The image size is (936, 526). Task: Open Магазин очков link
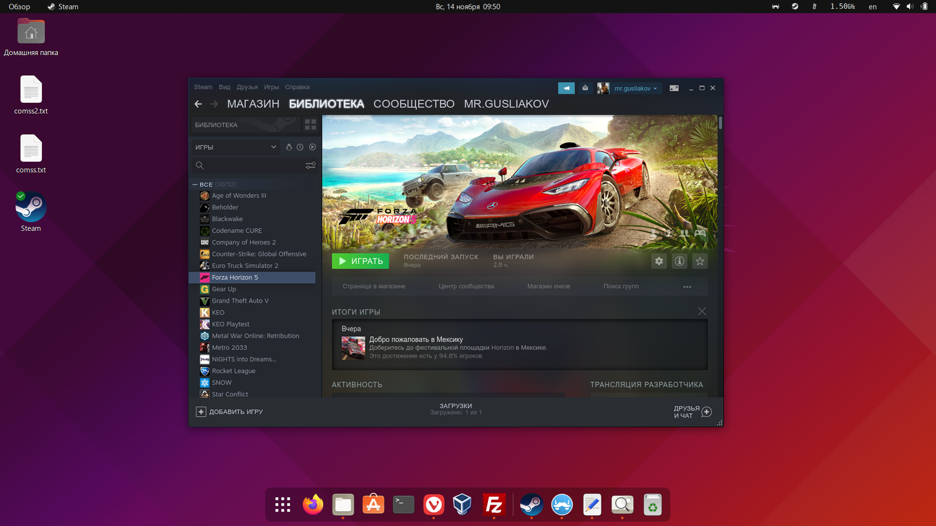tap(548, 286)
